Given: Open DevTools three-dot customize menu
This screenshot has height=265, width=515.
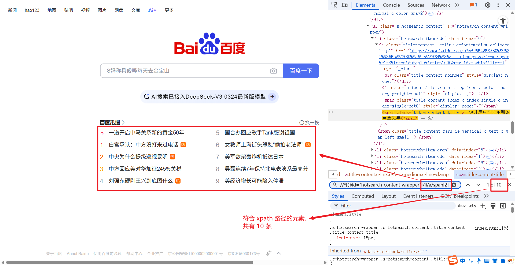Looking at the screenshot, I should click(498, 5).
